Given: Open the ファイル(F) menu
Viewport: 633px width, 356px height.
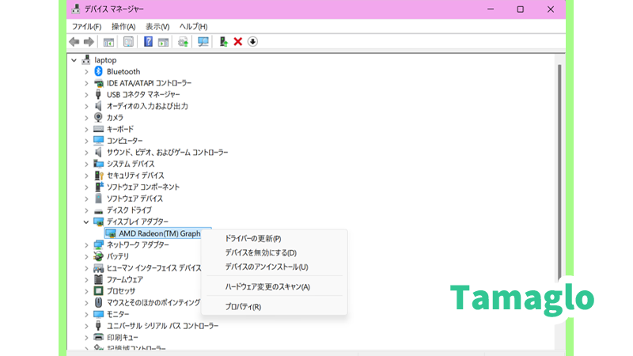Looking at the screenshot, I should [86, 26].
